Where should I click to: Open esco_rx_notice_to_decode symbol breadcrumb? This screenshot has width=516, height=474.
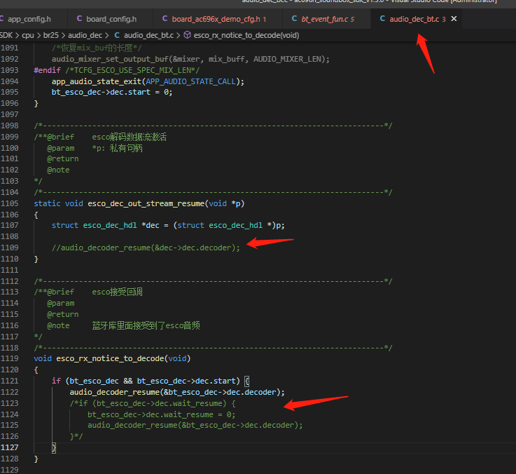(x=246, y=35)
